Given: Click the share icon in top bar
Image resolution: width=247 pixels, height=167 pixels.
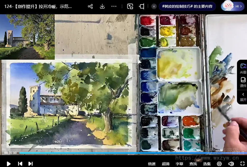Looking at the screenshot, I should 90,6.
